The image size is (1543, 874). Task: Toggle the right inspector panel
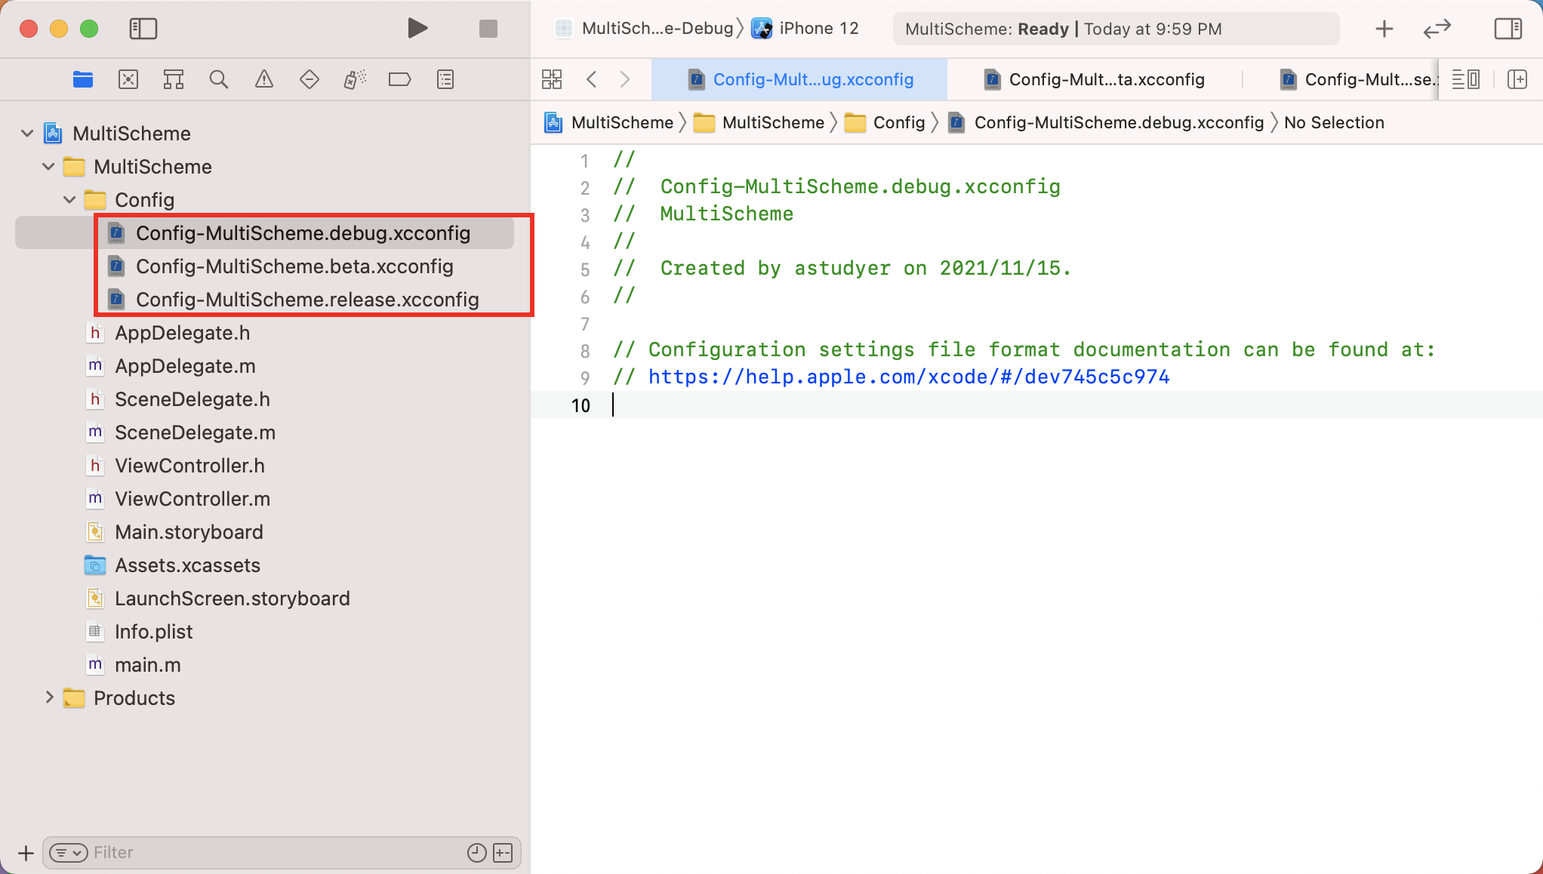(1508, 29)
